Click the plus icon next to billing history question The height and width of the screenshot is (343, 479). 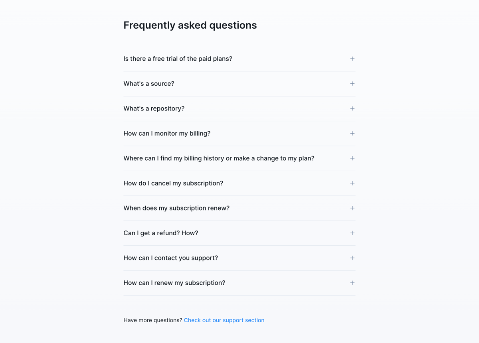352,158
